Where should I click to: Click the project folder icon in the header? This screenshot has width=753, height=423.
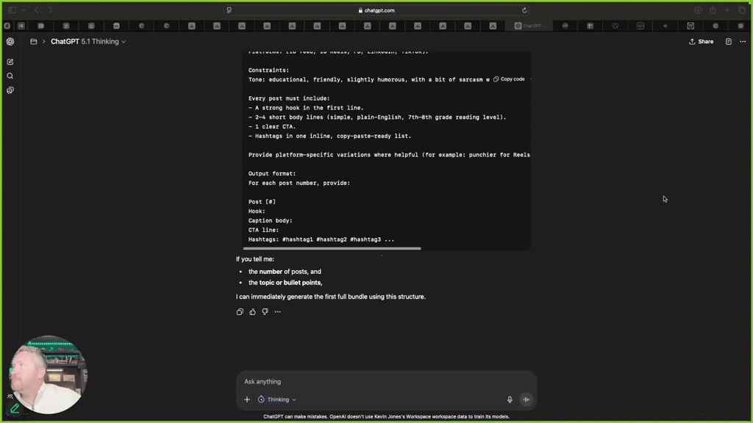click(x=34, y=42)
